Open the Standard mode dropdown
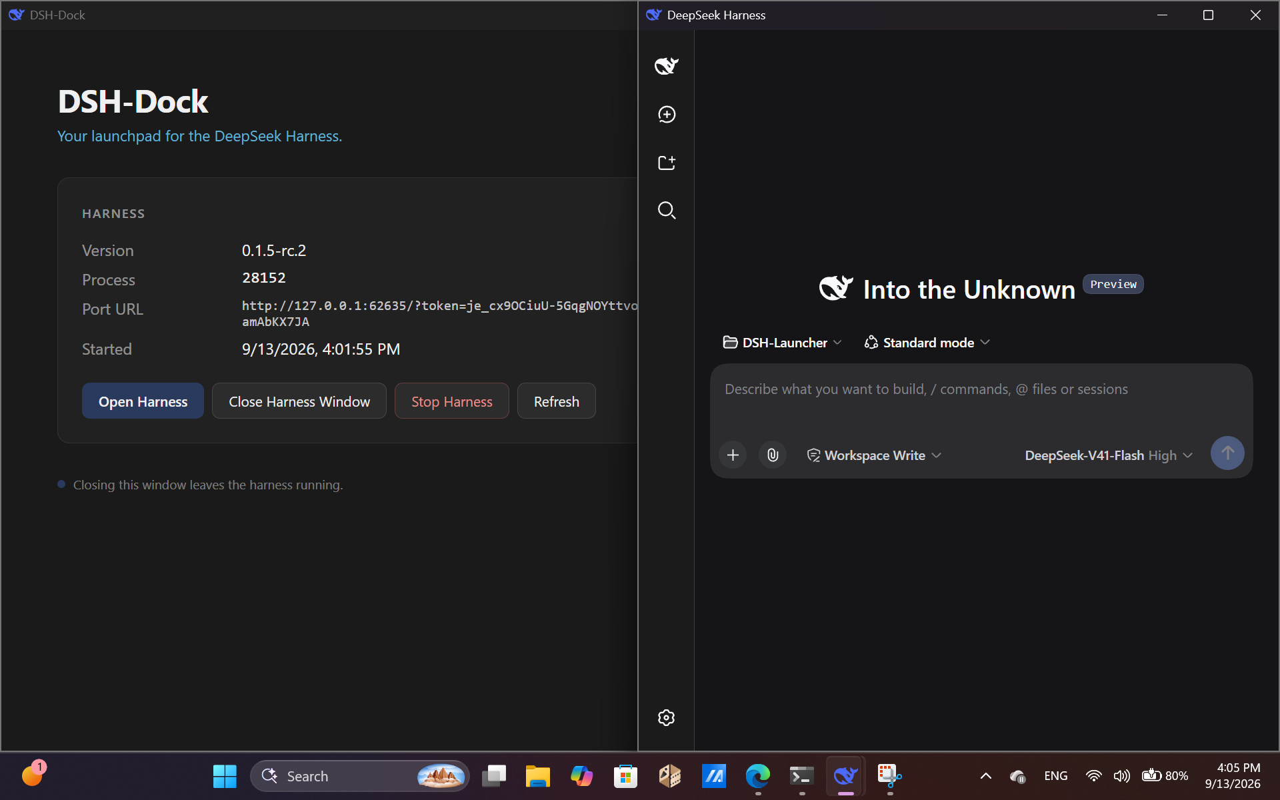The height and width of the screenshot is (800, 1280). [x=927, y=342]
